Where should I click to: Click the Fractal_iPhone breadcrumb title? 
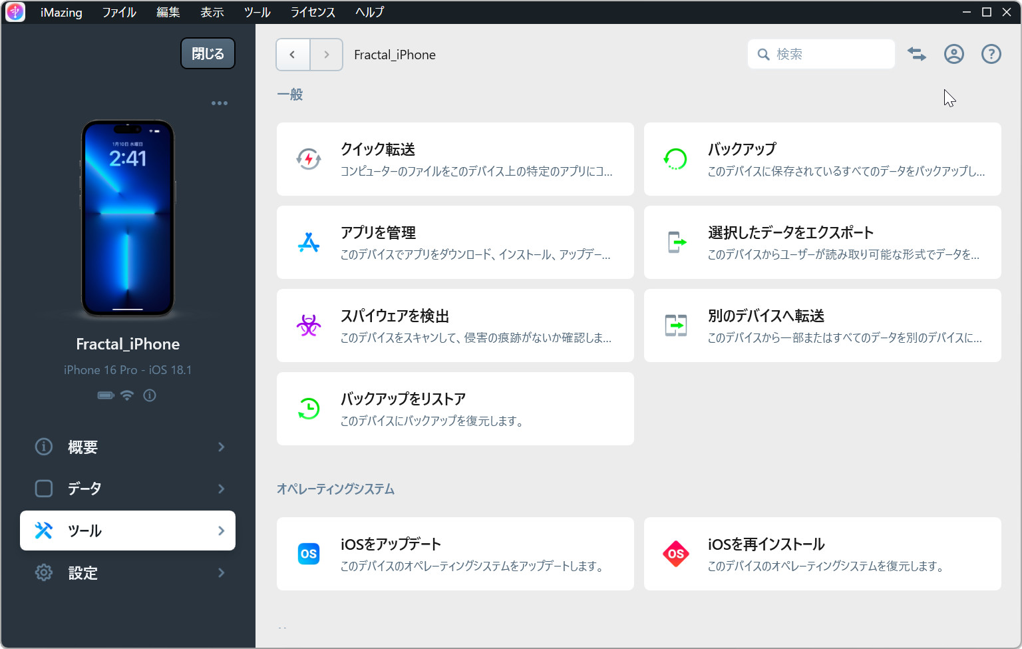coord(395,55)
